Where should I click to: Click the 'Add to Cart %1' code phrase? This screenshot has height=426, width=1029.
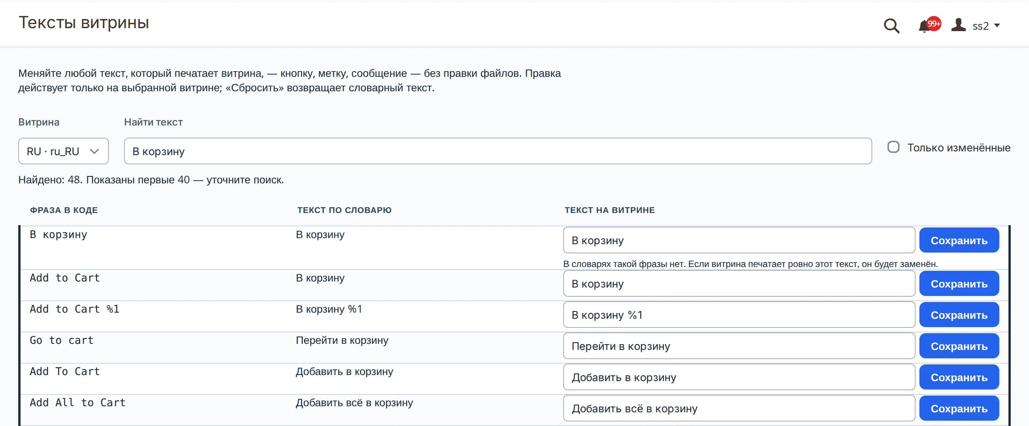tap(74, 309)
